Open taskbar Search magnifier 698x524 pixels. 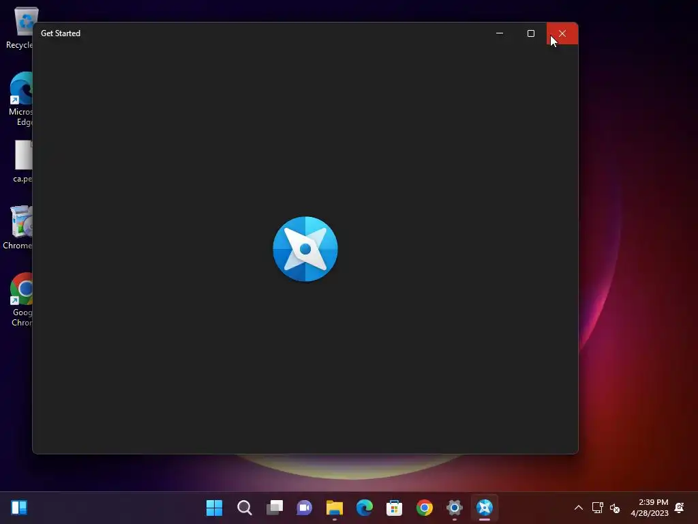[x=245, y=508]
